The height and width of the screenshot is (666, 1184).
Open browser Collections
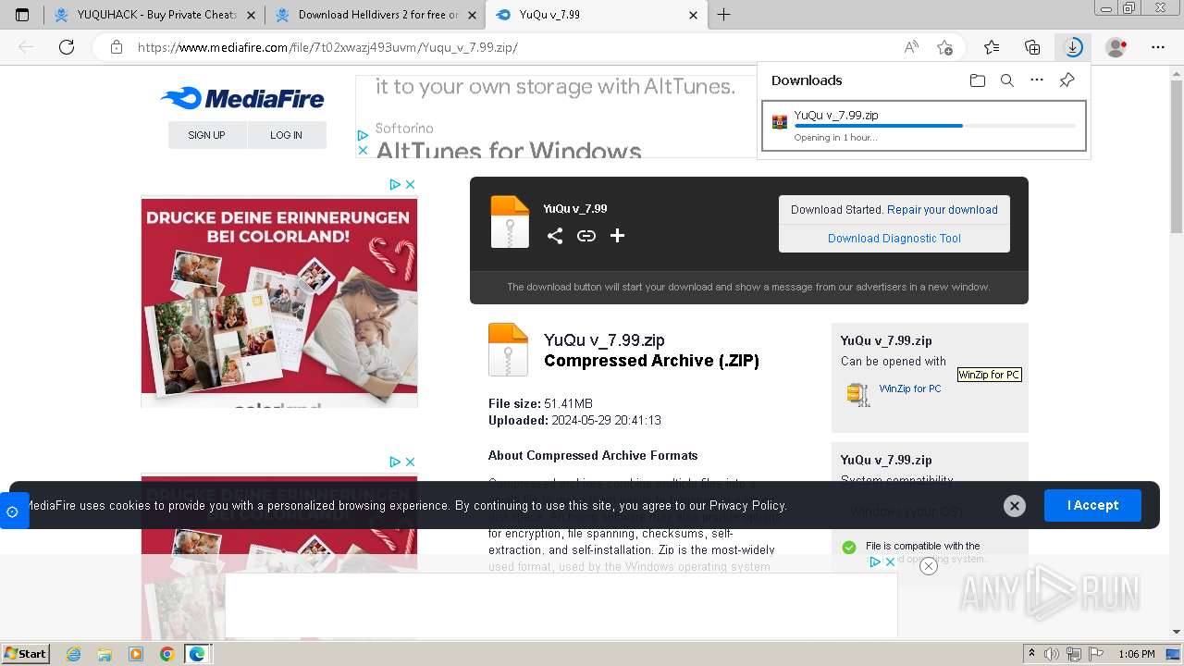click(x=1032, y=47)
